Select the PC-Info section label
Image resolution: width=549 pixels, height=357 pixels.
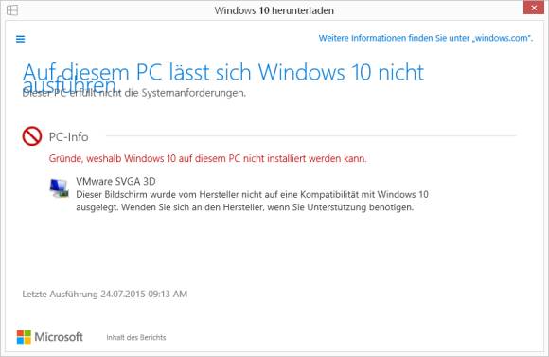(68, 137)
